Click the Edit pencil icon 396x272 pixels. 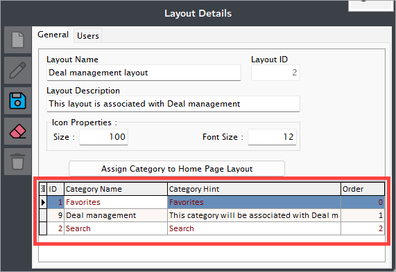pos(17,70)
